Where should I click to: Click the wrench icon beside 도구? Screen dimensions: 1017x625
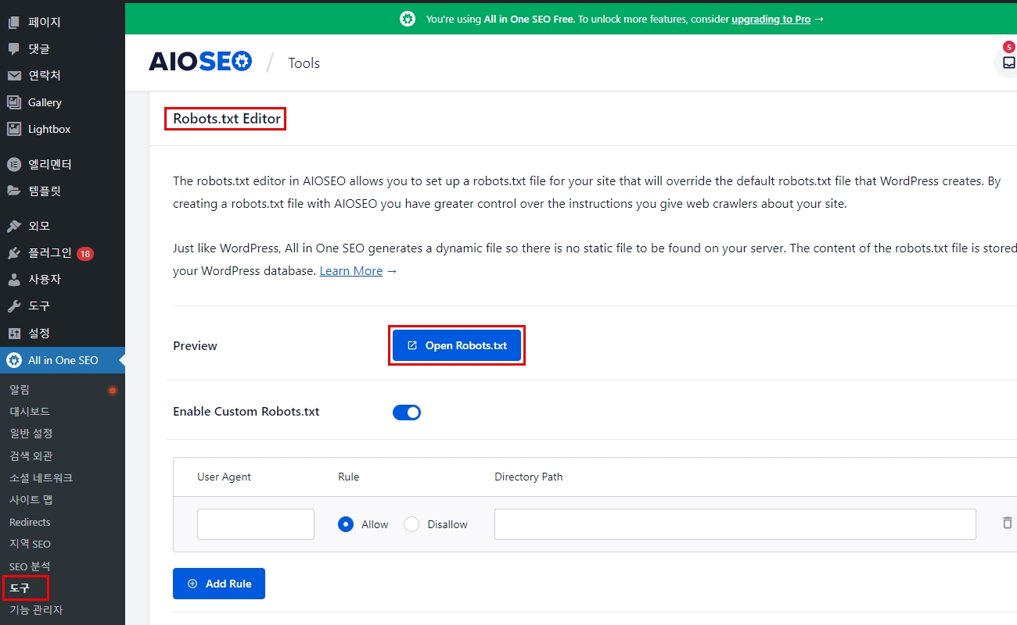pos(14,306)
